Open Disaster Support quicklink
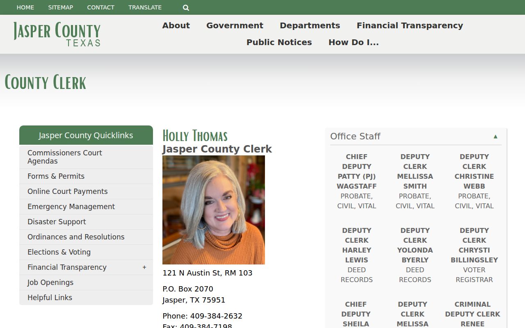The image size is (525, 328). point(86,222)
